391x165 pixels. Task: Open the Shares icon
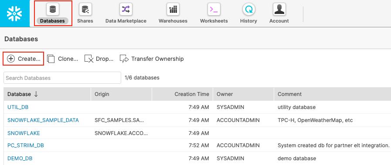point(85,9)
